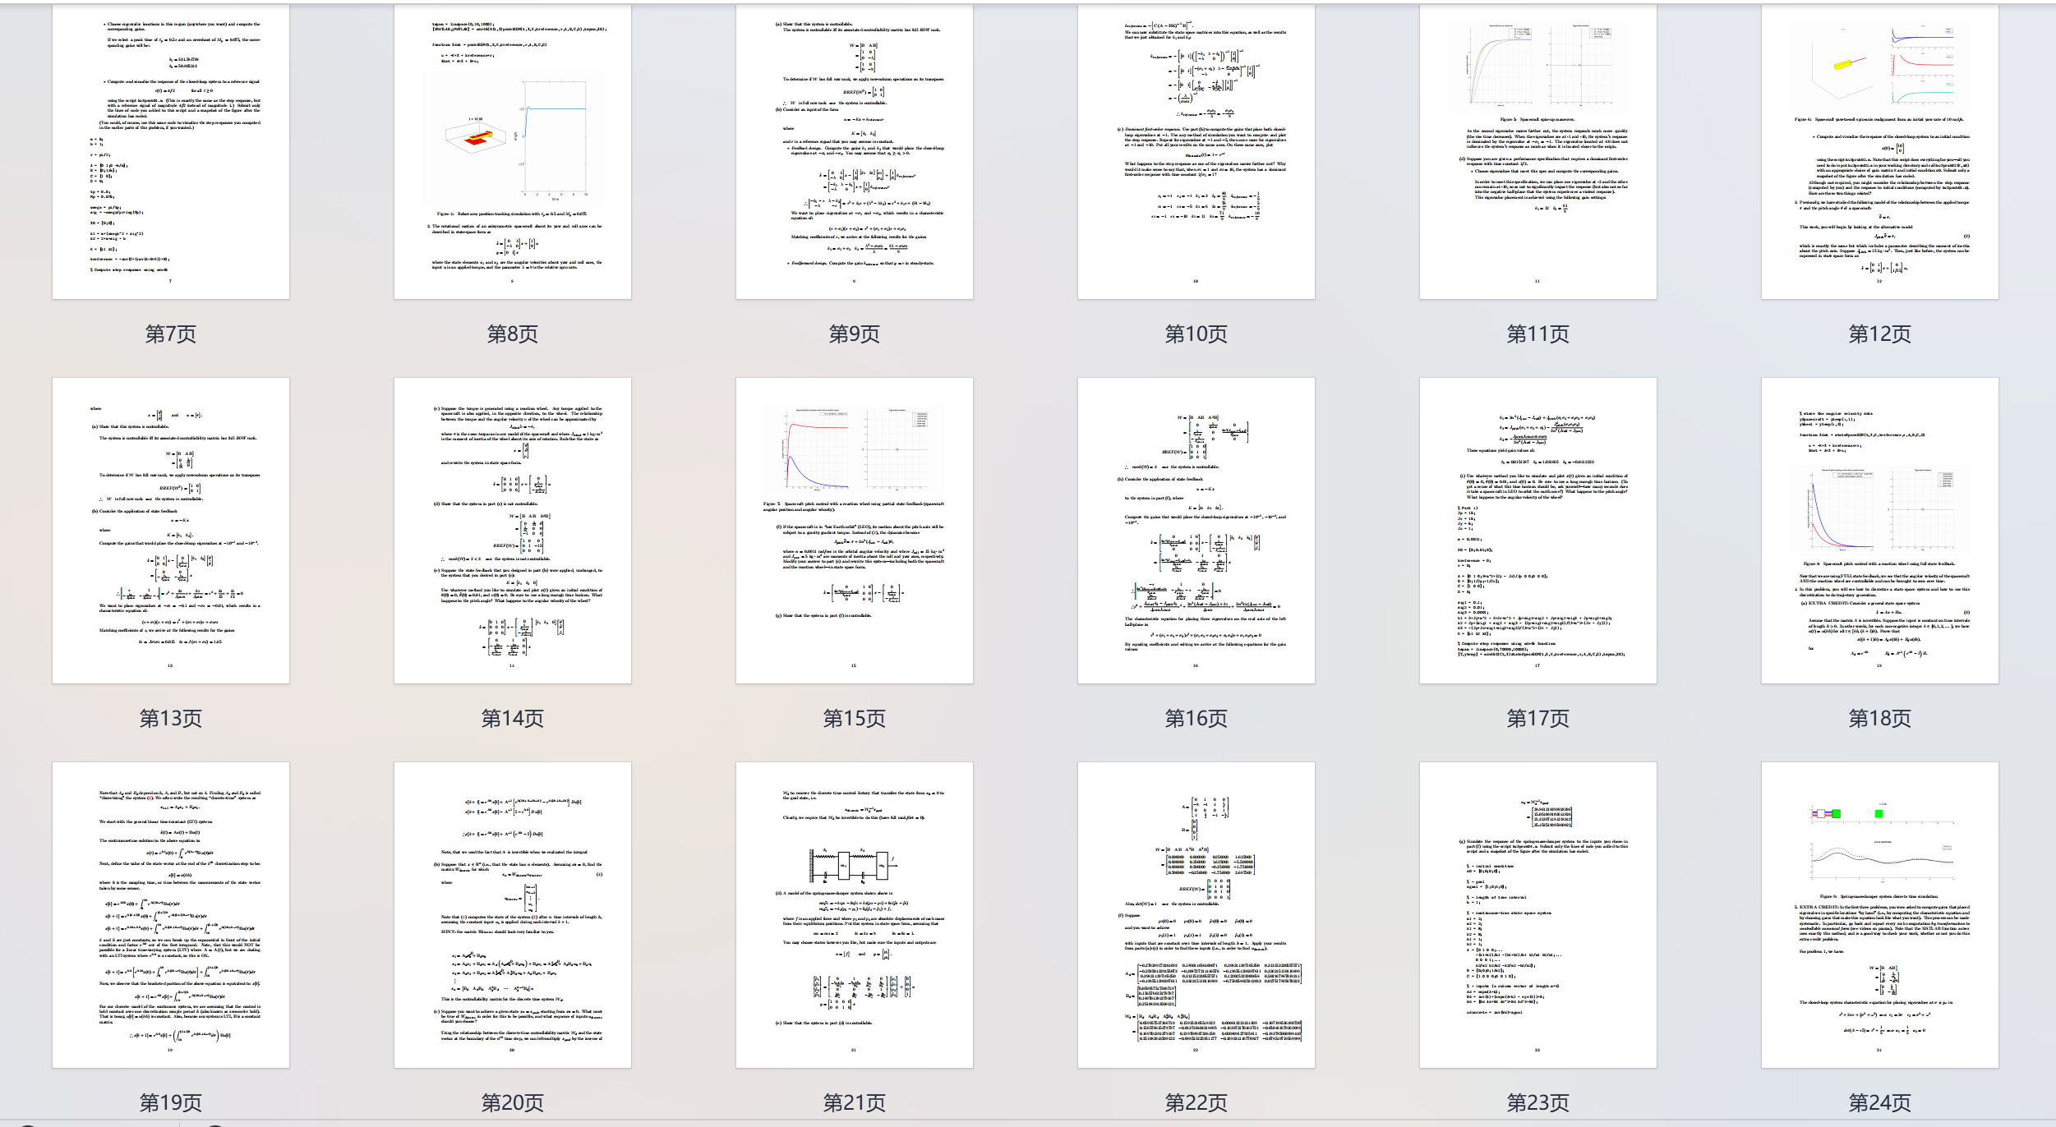Screen dimensions: 2056x1127
Task: Select page 22 thumbnail with numeric matrices
Action: pos(1196,915)
